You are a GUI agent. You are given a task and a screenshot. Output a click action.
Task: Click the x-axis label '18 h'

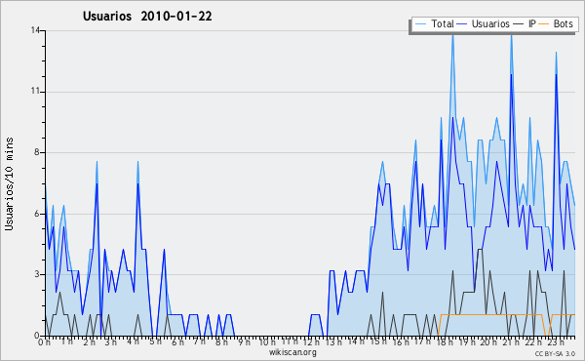coord(445,341)
